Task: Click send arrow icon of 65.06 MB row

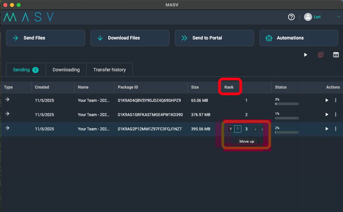Action: [x=7, y=100]
